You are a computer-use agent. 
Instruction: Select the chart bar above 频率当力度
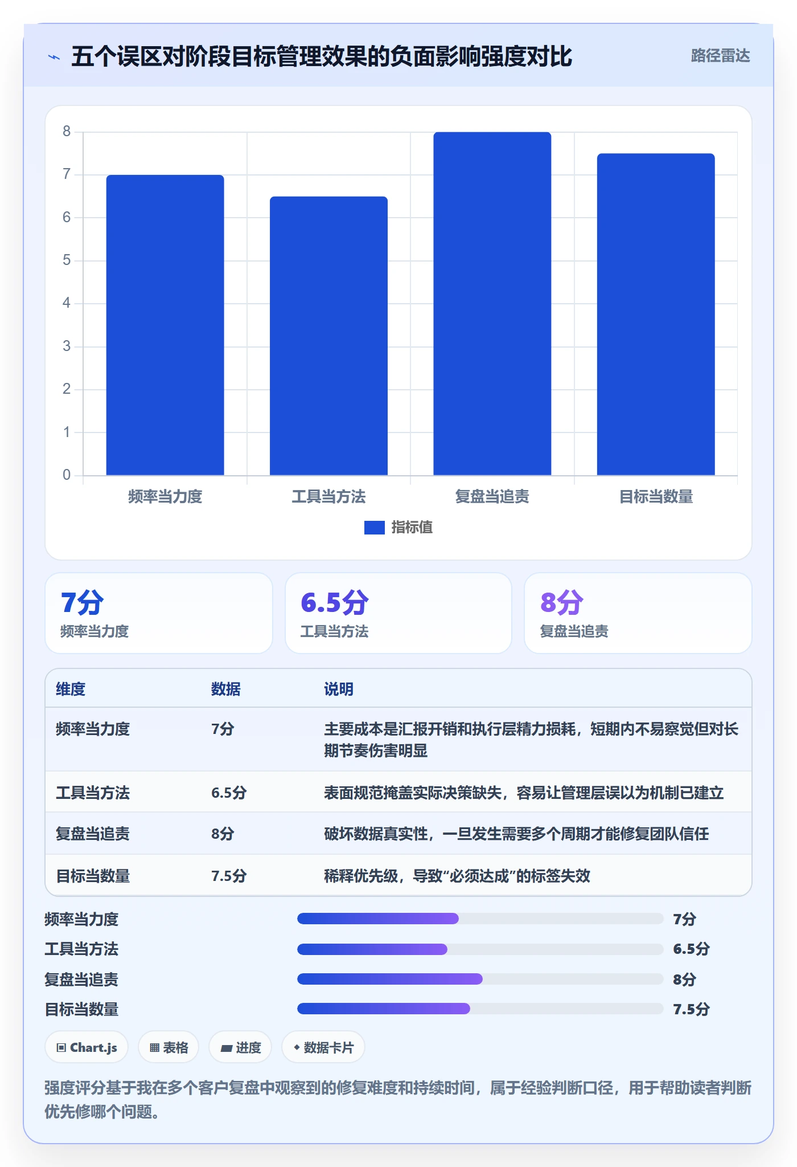tap(165, 325)
